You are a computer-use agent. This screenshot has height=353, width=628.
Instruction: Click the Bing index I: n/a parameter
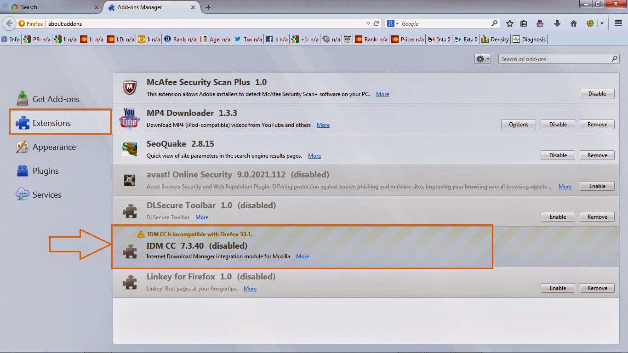(x=149, y=40)
